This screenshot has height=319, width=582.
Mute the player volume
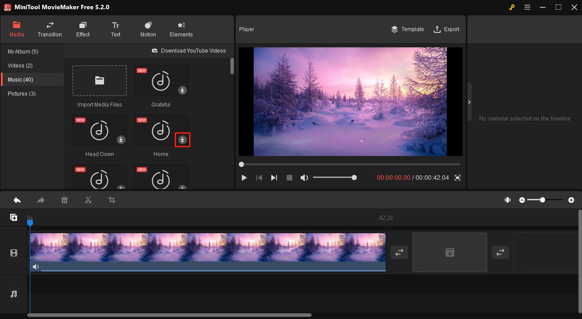click(304, 177)
